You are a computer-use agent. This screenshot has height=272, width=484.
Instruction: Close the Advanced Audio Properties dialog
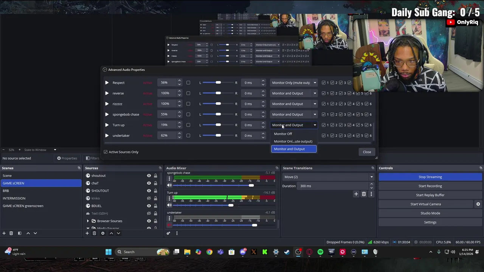[x=367, y=152]
